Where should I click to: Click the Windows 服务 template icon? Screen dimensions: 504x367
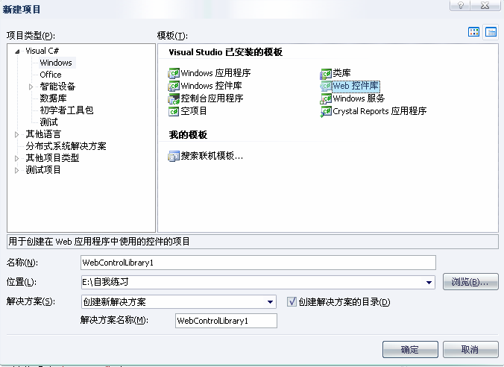coord(326,98)
